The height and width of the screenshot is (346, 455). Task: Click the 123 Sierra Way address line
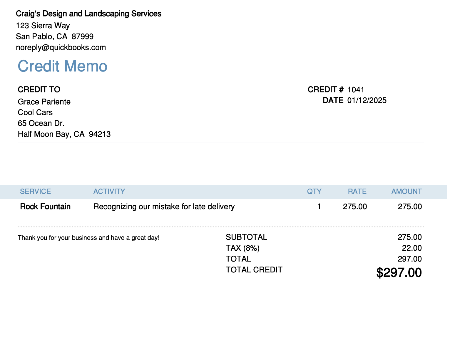coord(43,26)
